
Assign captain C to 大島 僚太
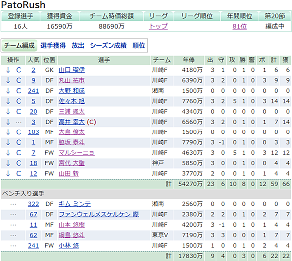coord(19,132)
